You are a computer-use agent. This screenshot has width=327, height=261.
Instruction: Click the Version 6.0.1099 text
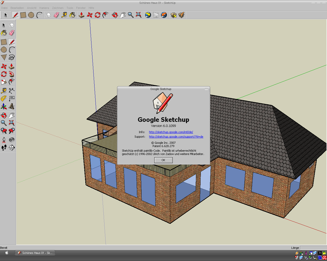(163, 126)
